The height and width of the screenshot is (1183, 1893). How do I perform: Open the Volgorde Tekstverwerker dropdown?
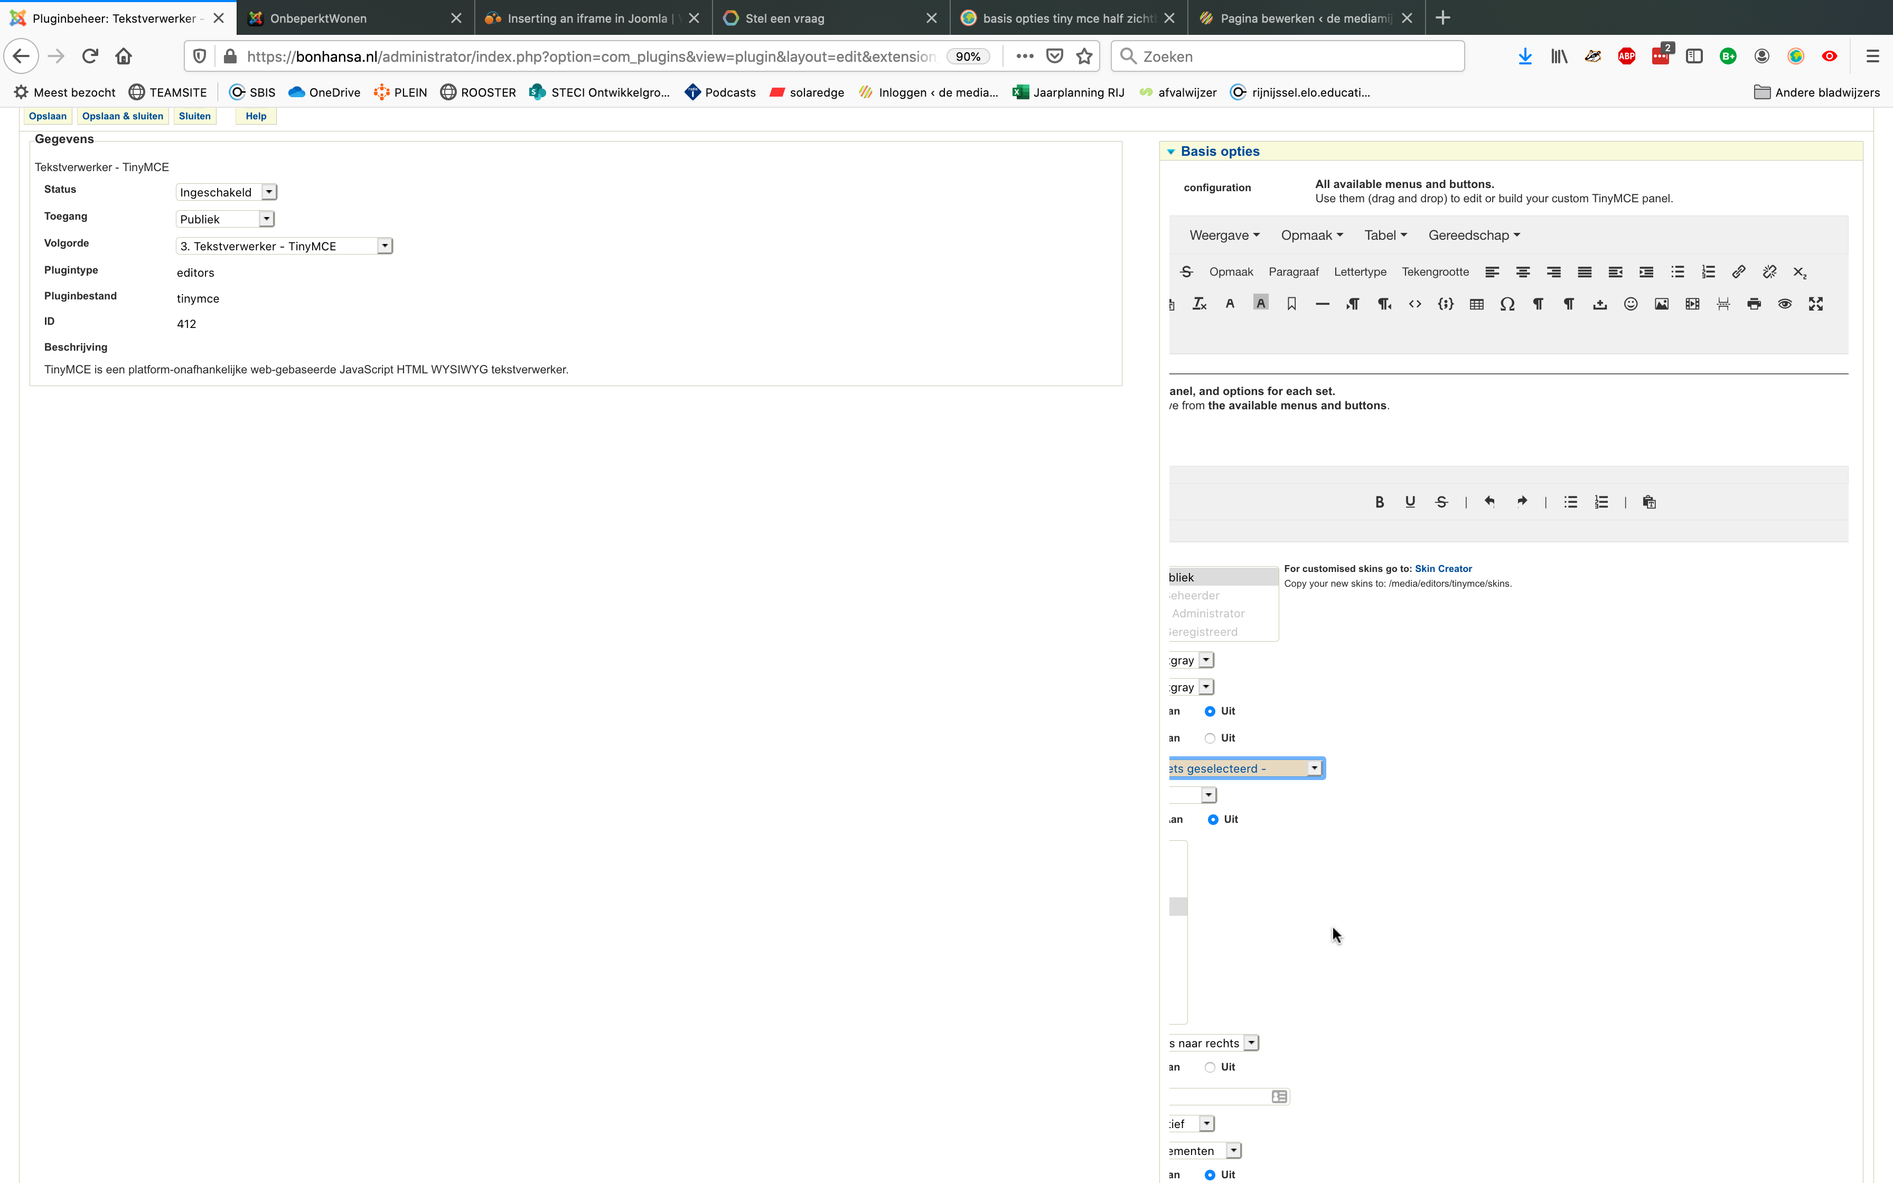pos(284,246)
